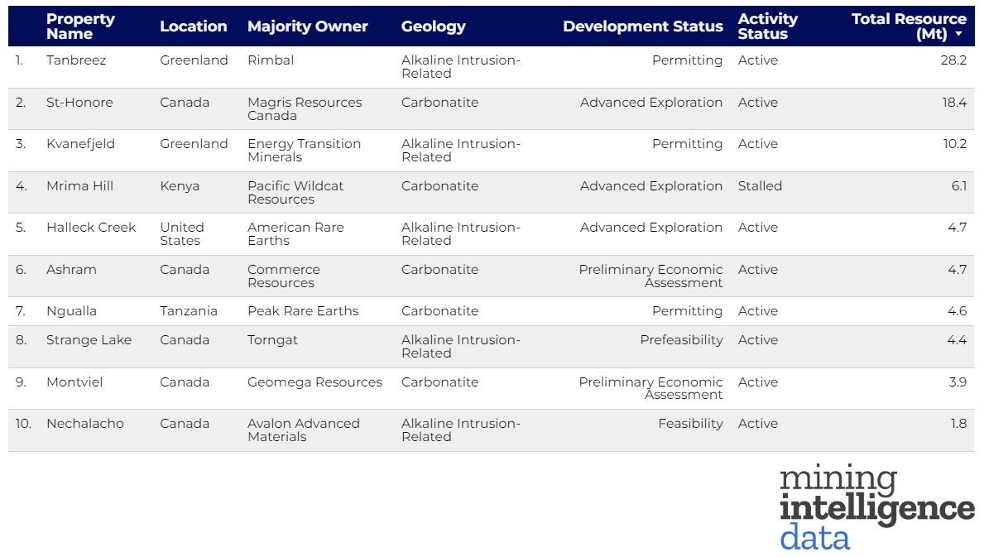Screen dimensions: 984x557
Task: Click the Stalled status for Mrima Hill
Action: pos(760,186)
